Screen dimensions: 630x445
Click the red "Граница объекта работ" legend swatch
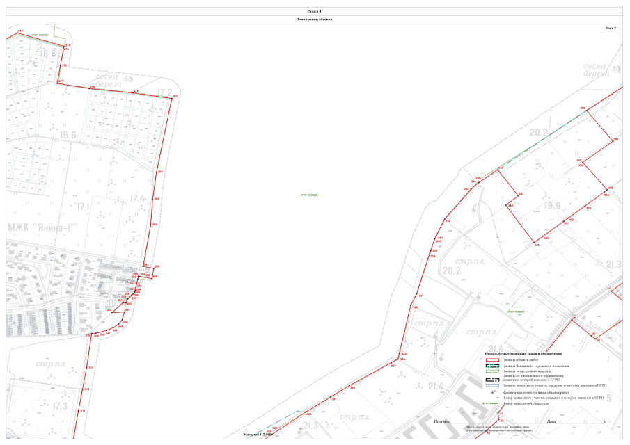point(492,359)
